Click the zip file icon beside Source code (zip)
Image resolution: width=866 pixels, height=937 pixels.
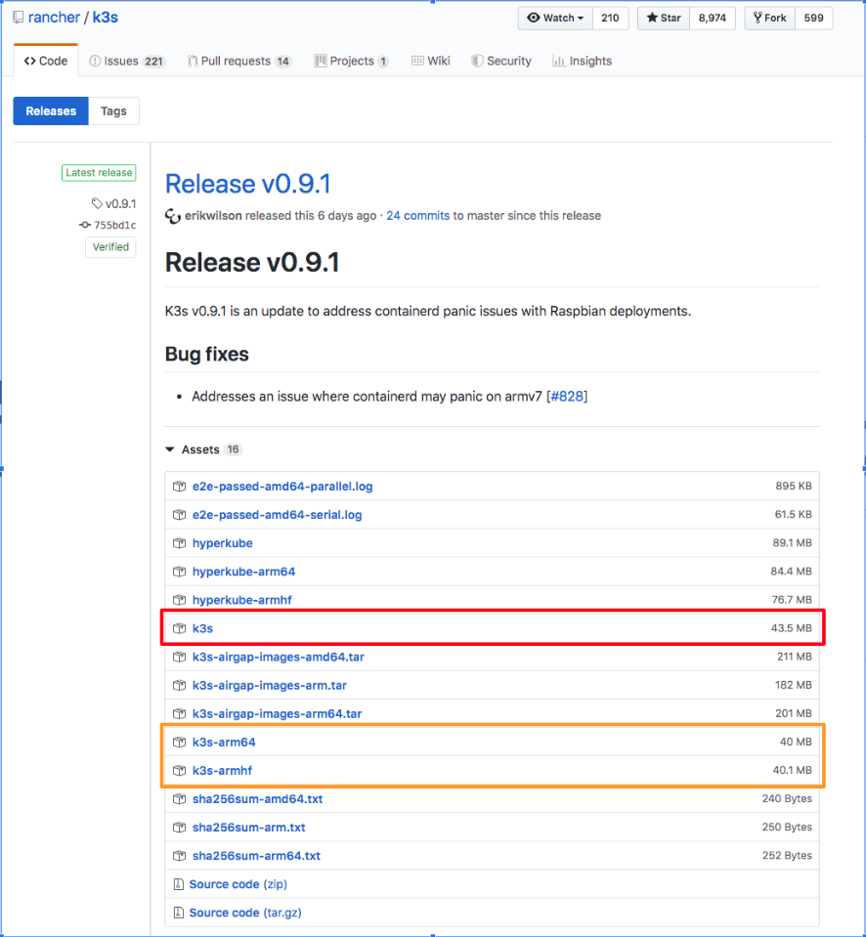[178, 884]
